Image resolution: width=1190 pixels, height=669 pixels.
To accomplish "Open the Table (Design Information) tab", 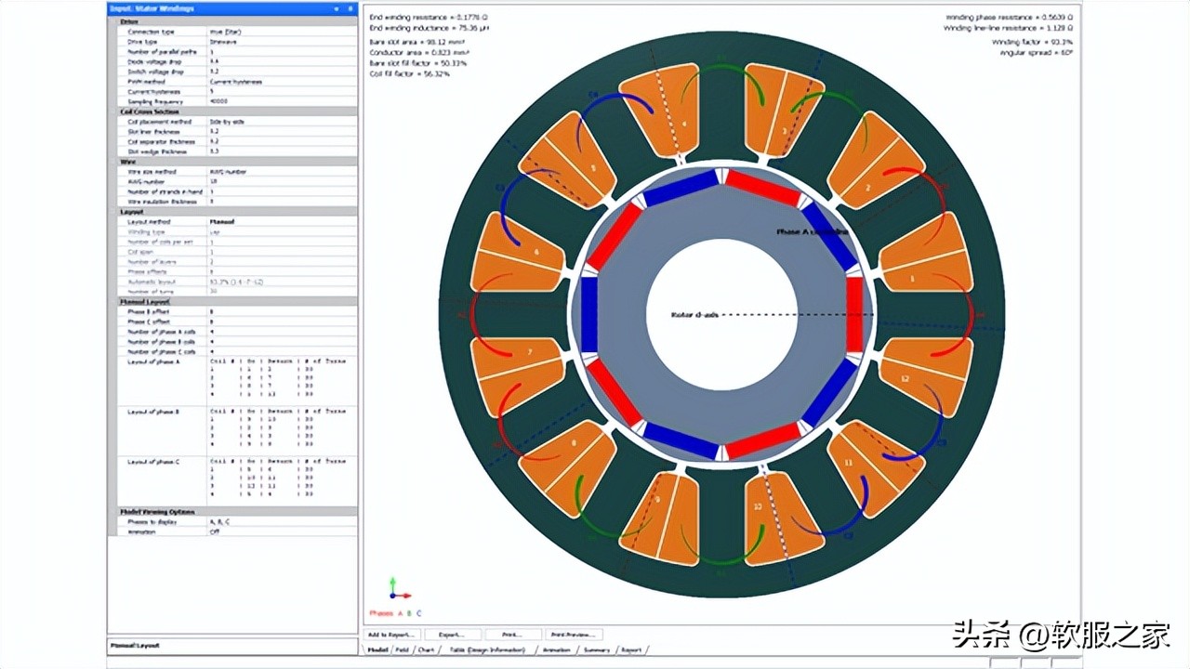I will 486,650.
